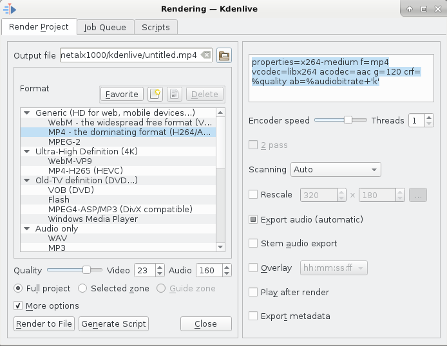Select the Selected zone radio button
The width and height of the screenshot is (447, 346).
click(x=82, y=289)
